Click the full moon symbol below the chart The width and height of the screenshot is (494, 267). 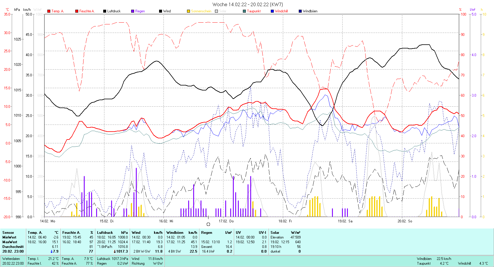tap(208, 224)
